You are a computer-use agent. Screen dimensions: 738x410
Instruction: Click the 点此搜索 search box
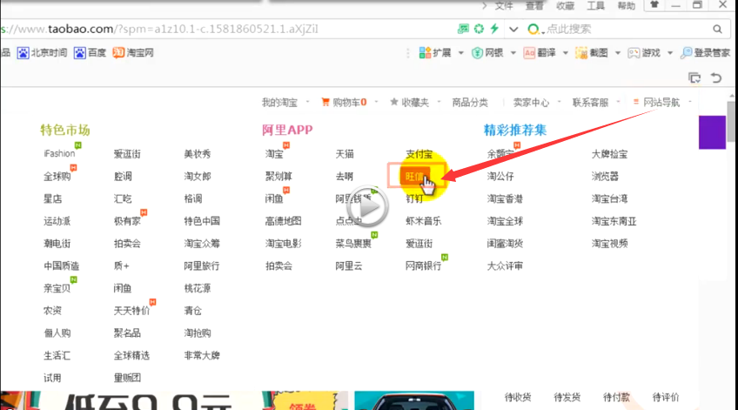[x=626, y=30]
